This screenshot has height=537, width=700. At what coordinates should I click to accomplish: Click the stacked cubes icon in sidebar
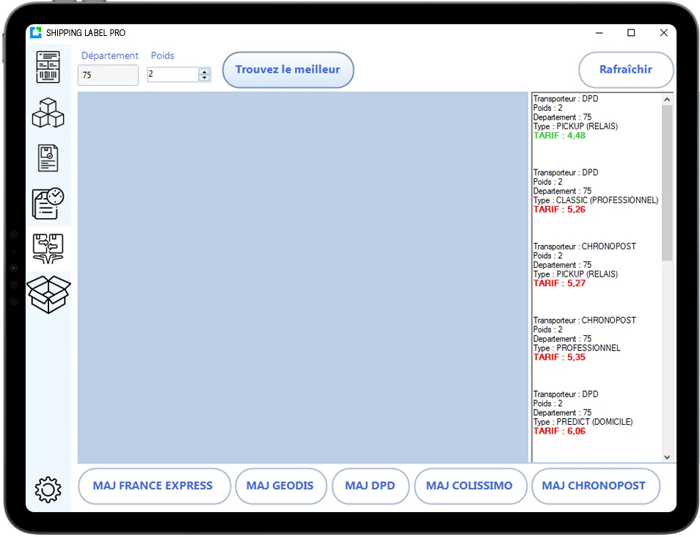click(x=48, y=112)
